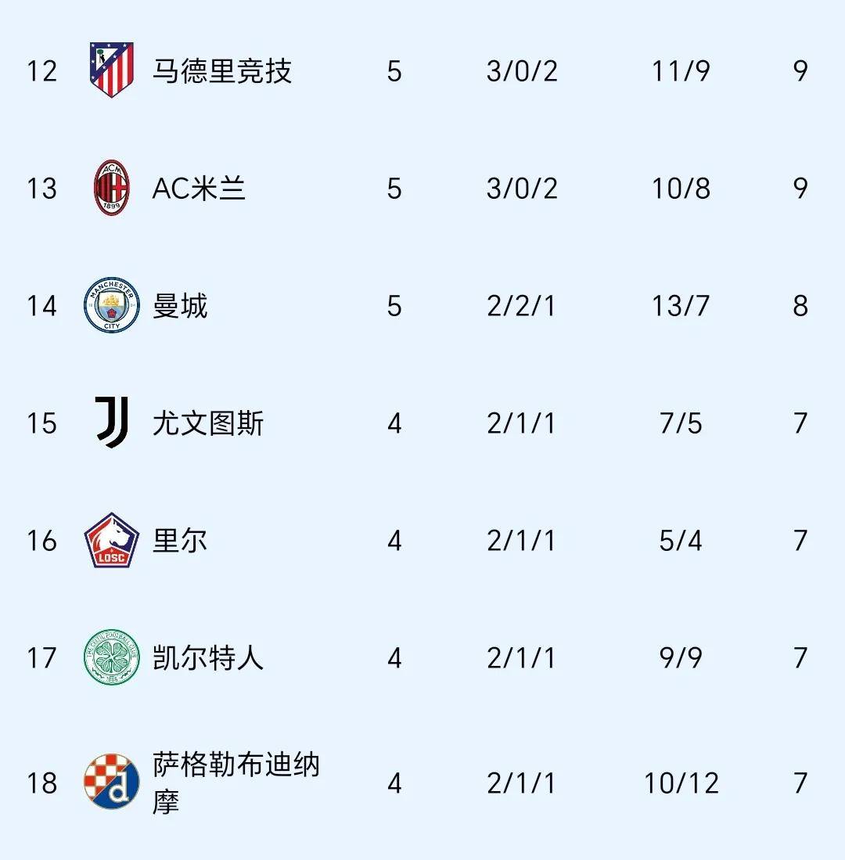The image size is (845, 860).
Task: Select rank number 12 row
Action: tap(422, 70)
